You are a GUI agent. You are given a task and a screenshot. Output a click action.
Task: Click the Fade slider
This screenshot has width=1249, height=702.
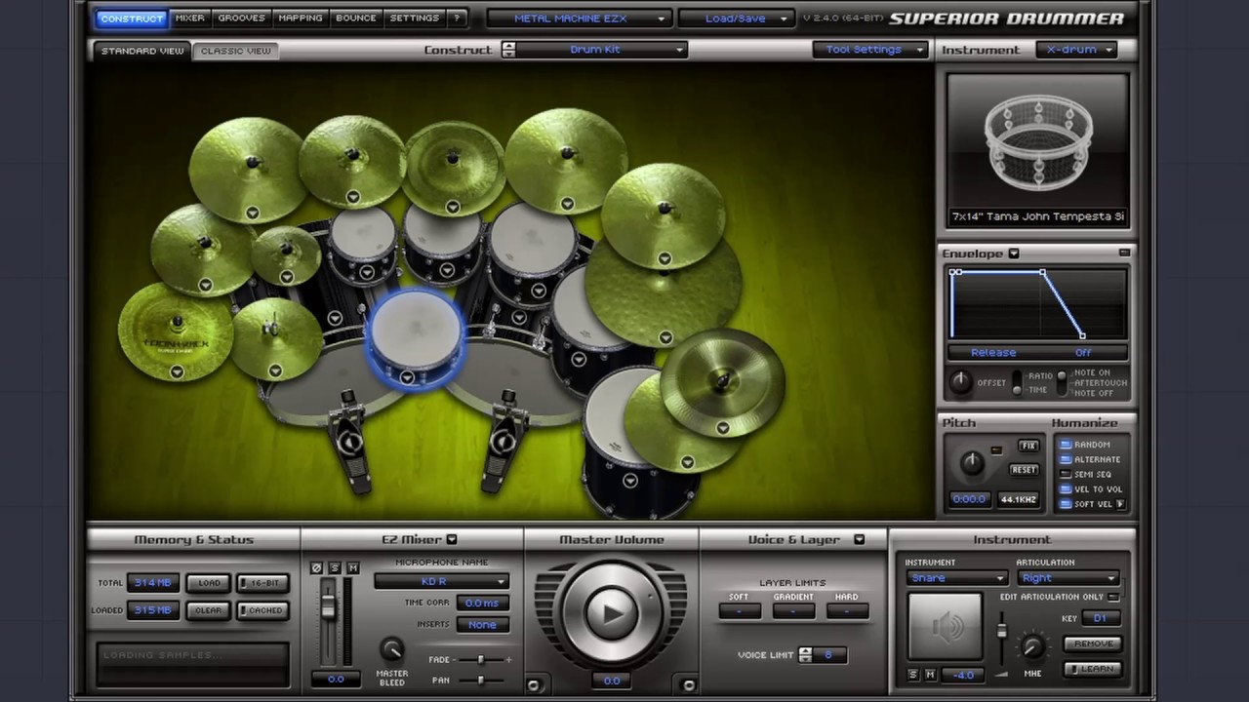(480, 660)
